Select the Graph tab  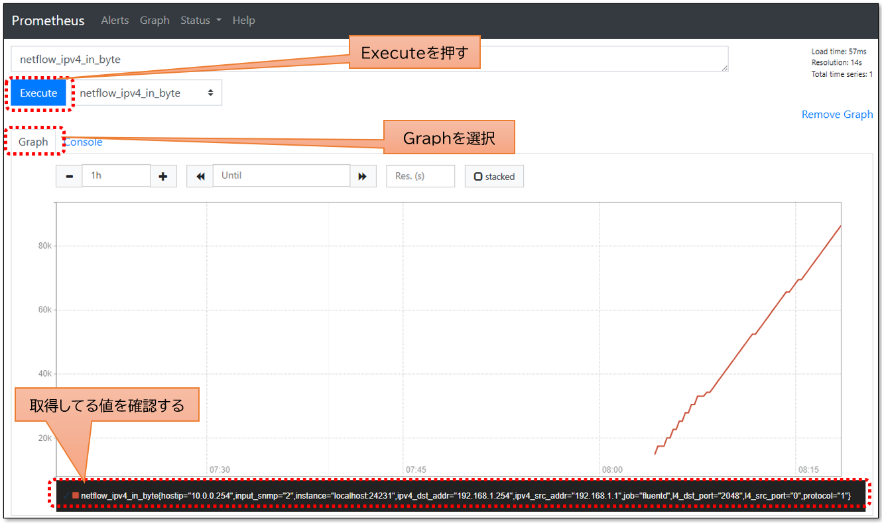pos(34,142)
